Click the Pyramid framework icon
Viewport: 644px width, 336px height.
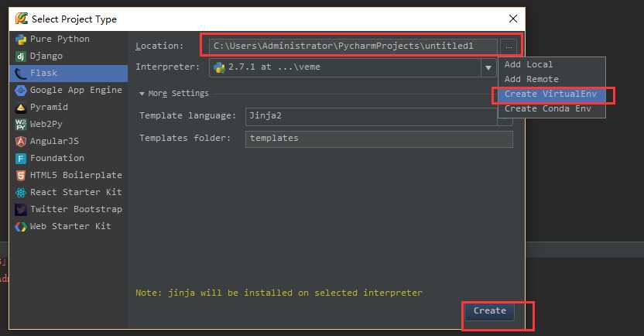point(21,108)
